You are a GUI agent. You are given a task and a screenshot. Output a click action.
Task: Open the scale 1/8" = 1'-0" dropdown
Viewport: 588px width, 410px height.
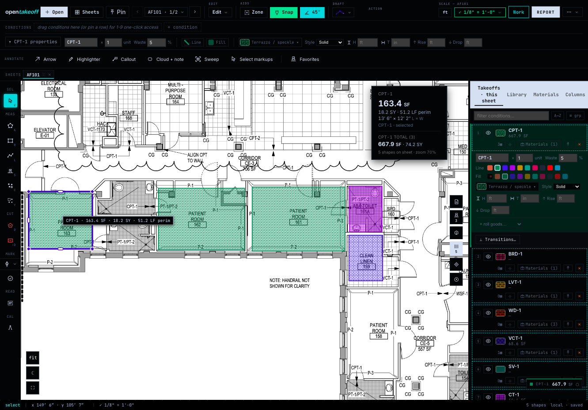(x=480, y=12)
